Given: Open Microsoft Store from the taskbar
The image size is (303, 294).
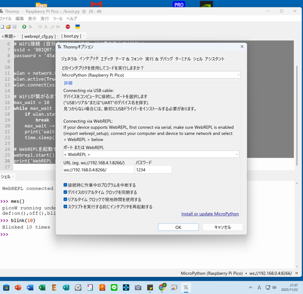Looking at the screenshot, I should point(6,287).
